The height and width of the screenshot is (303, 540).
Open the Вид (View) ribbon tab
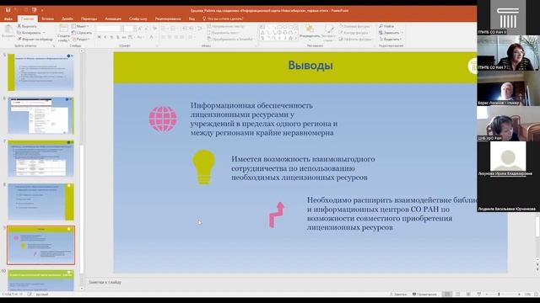tap(192, 19)
